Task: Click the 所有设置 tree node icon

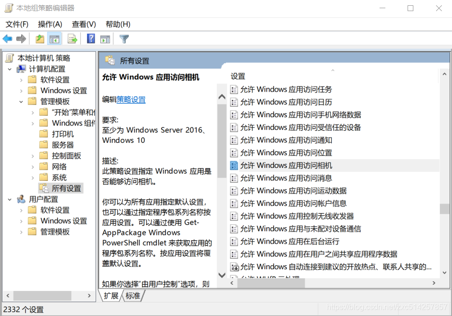Action: click(44, 188)
